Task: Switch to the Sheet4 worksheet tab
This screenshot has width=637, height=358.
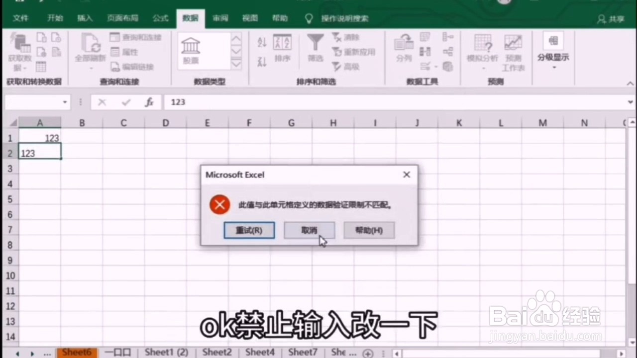Action: click(260, 352)
